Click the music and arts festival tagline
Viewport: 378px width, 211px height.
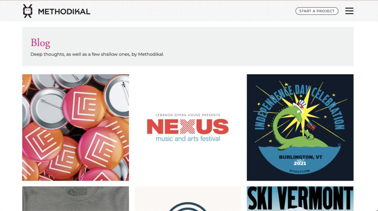point(188,138)
